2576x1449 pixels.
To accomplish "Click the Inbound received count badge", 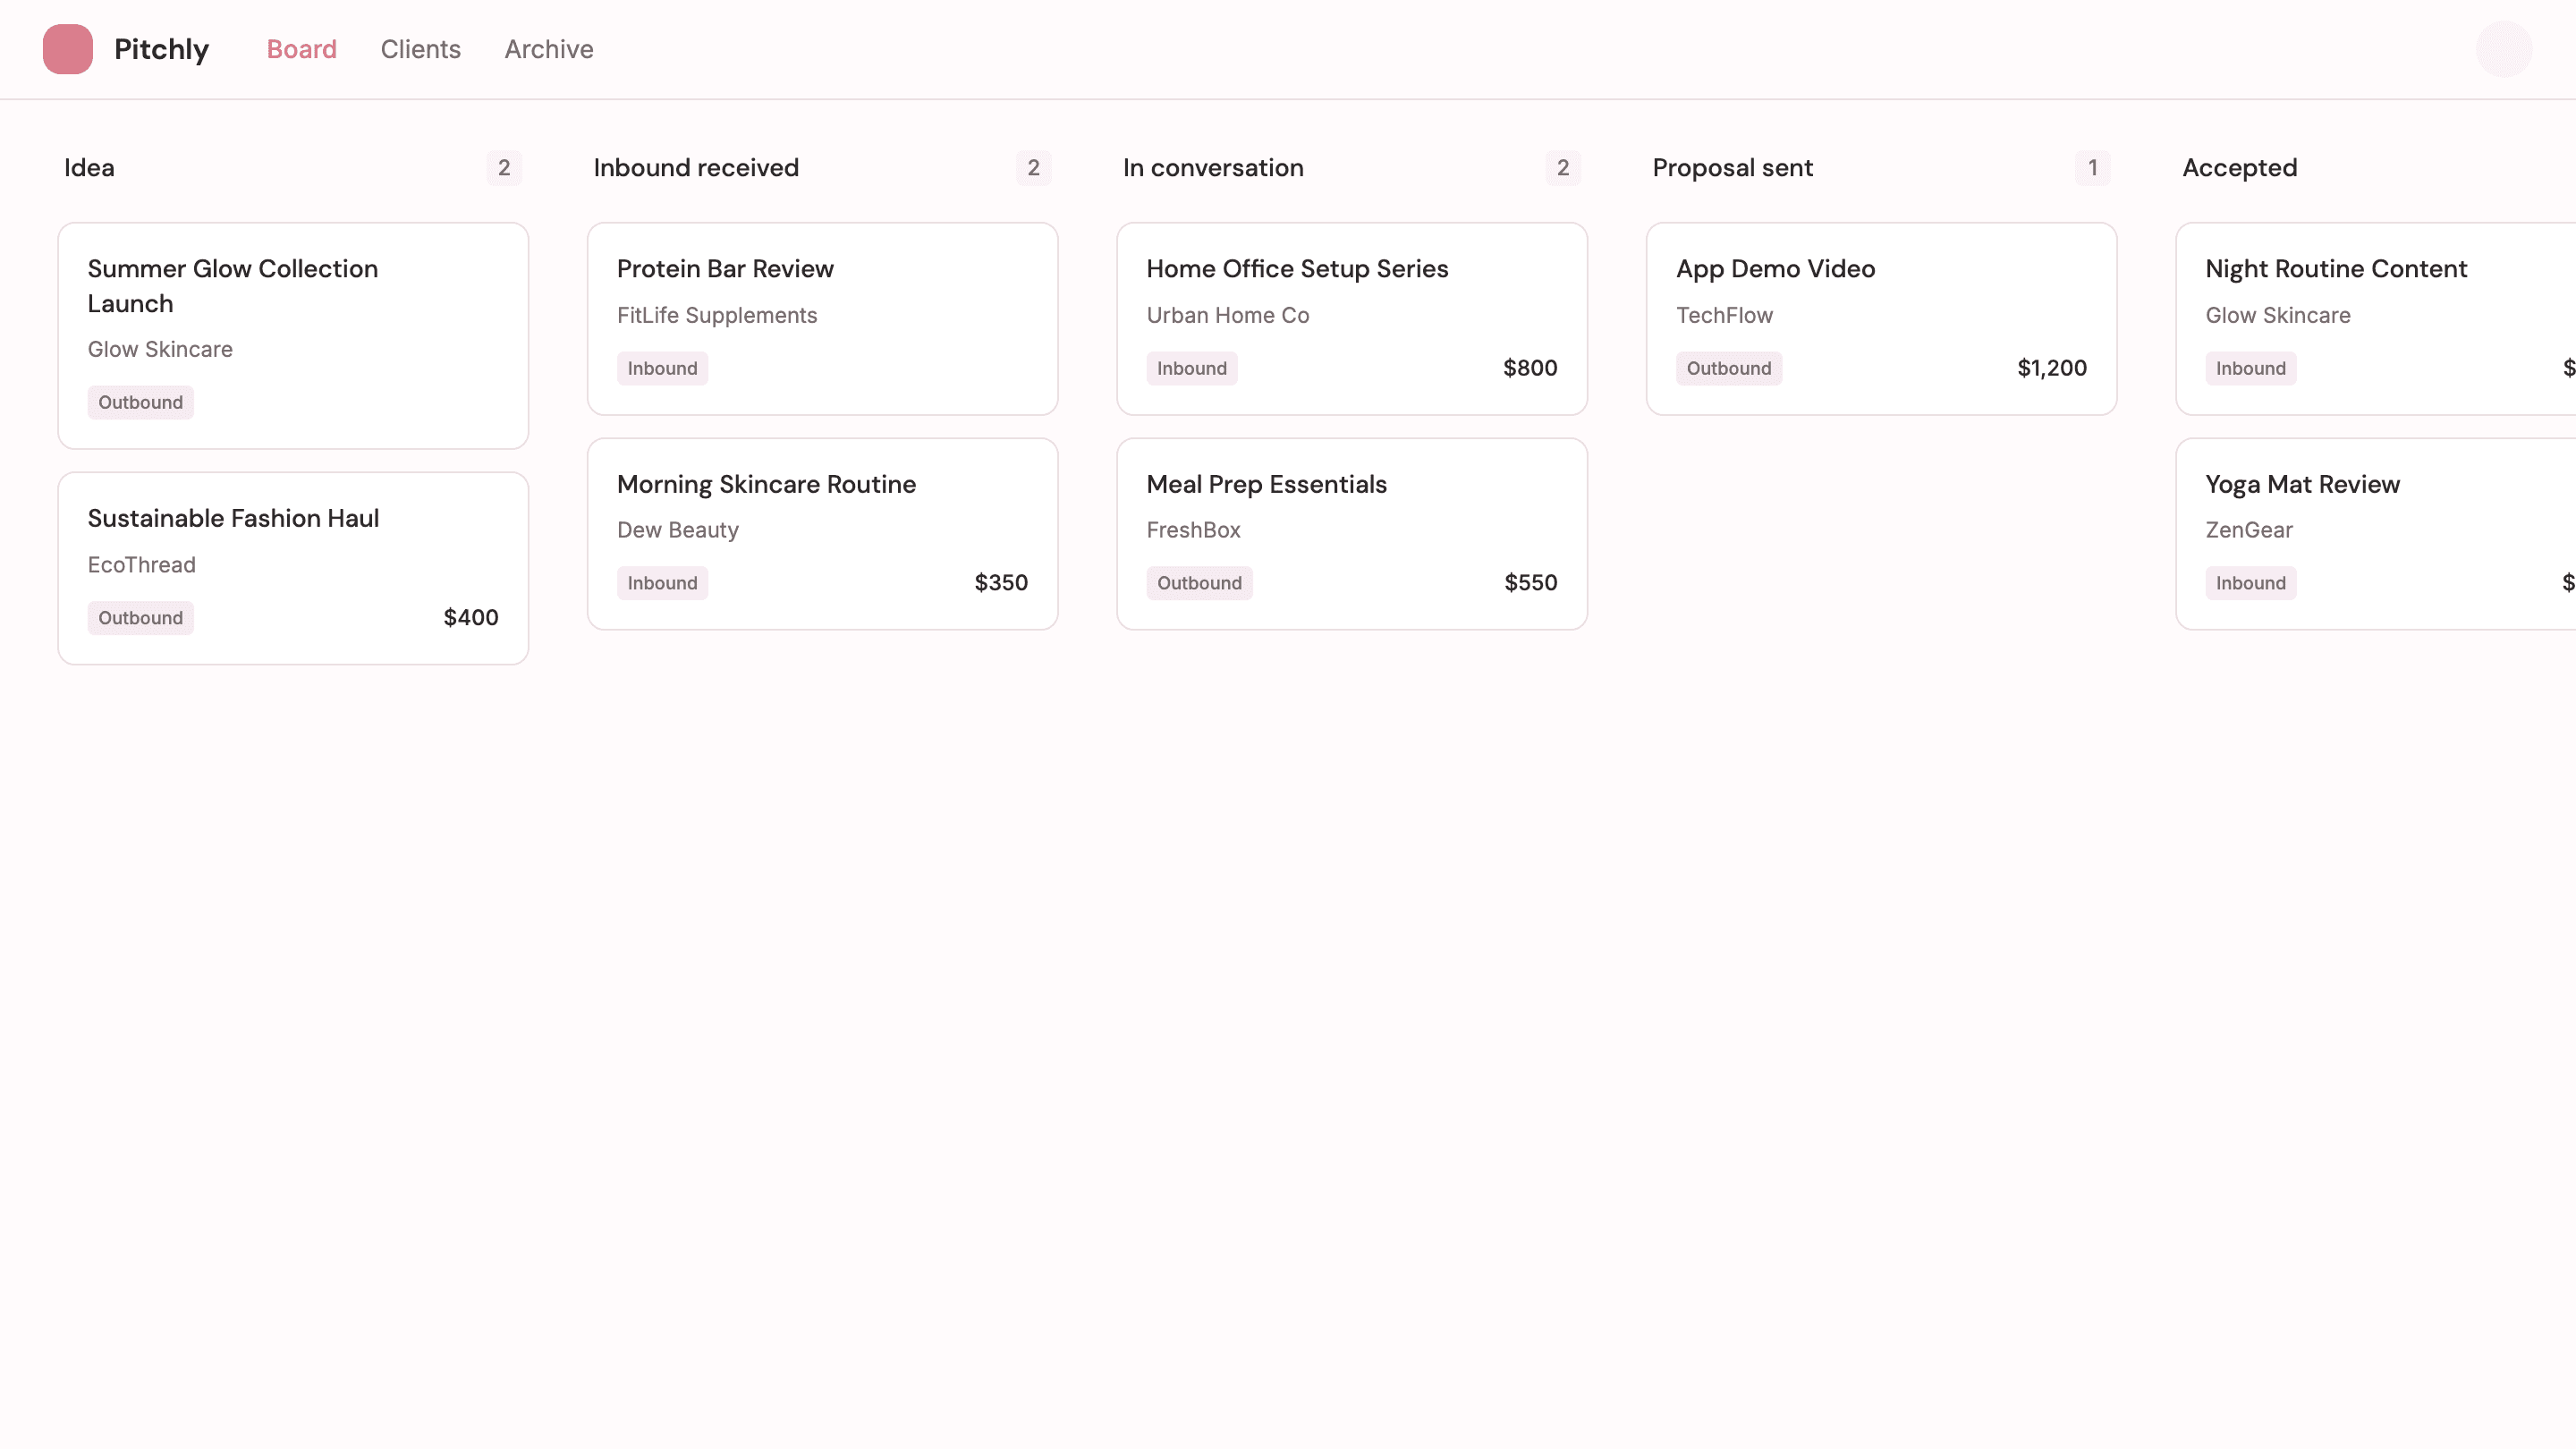I will click(x=1033, y=168).
